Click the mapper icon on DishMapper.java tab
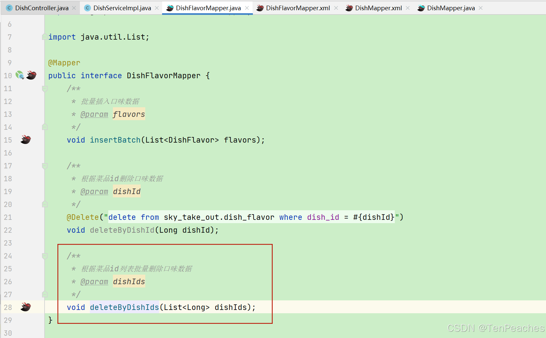Screen dimensions: 546x338 tap(421, 8)
